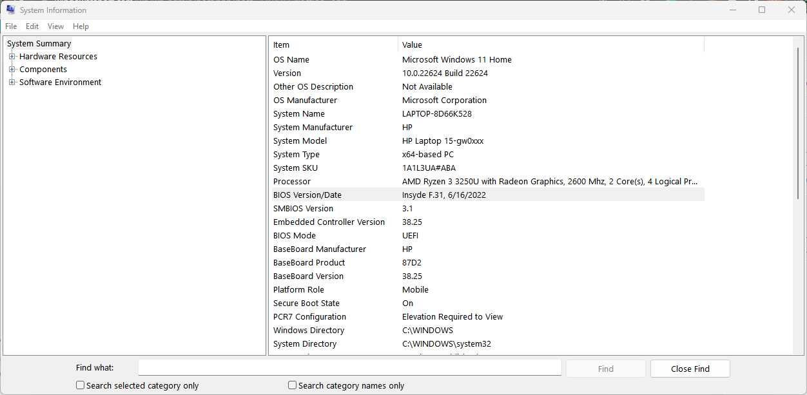Open the Help menu
This screenshot has height=395, width=807.
(81, 26)
